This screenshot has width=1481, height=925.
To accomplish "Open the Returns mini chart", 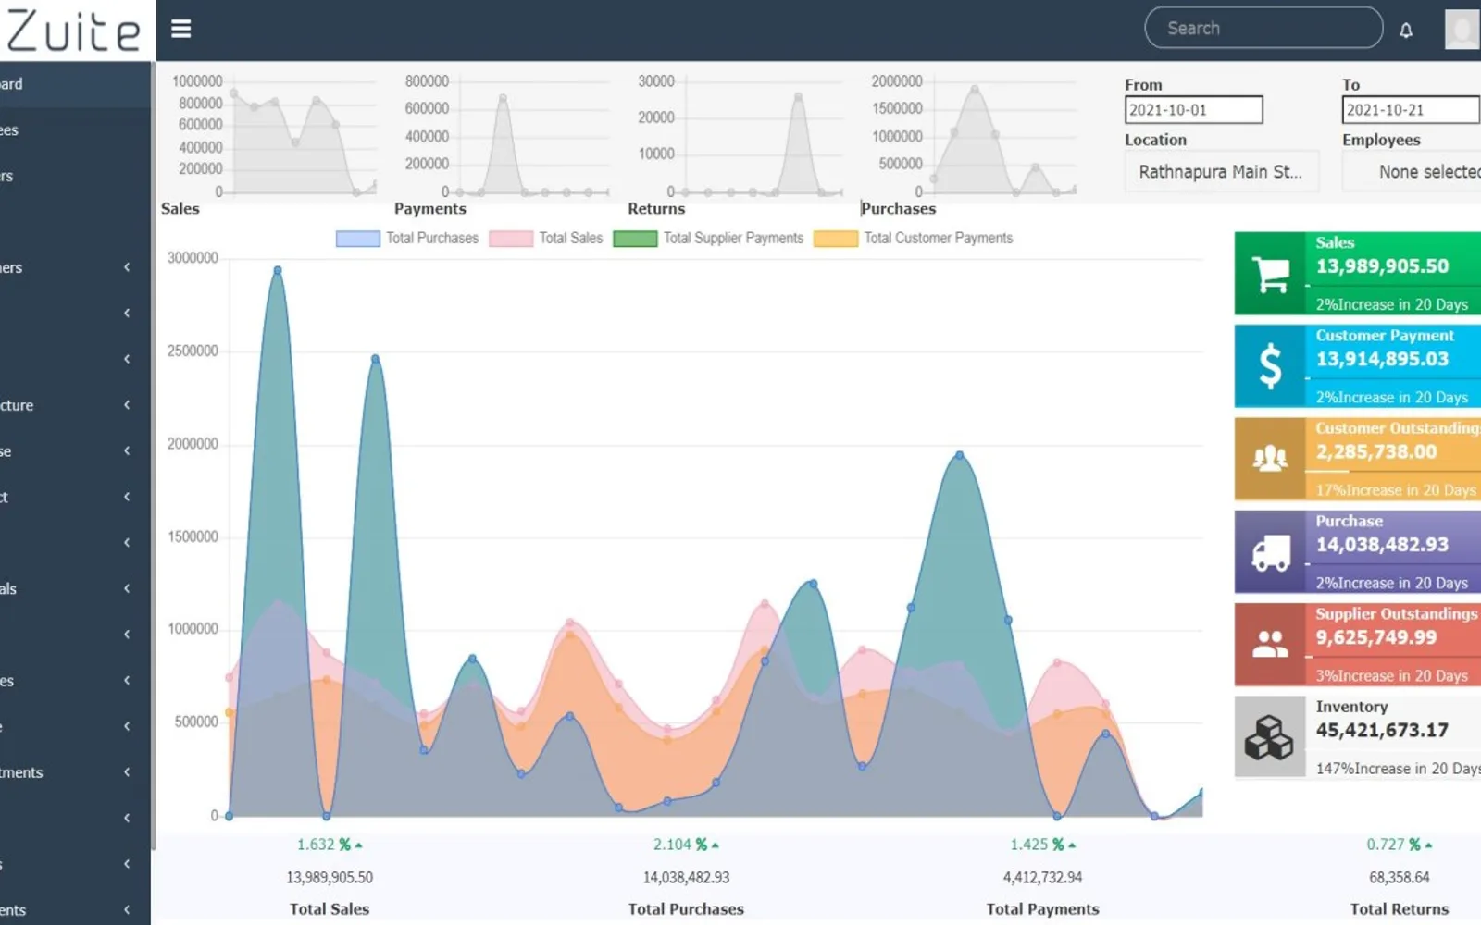I will pos(739,136).
